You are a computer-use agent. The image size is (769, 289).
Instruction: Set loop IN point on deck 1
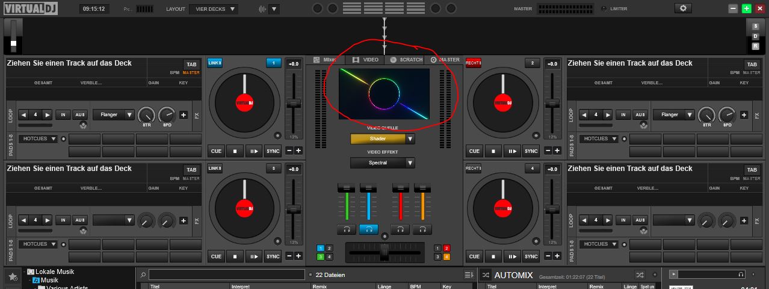coord(63,114)
